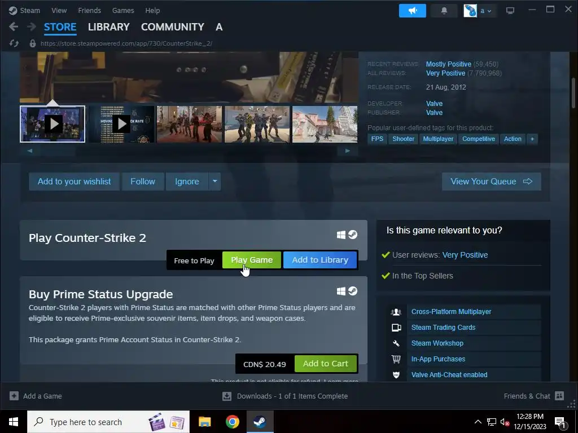Open Google Chrome from the taskbar
The width and height of the screenshot is (578, 433).
(232, 422)
